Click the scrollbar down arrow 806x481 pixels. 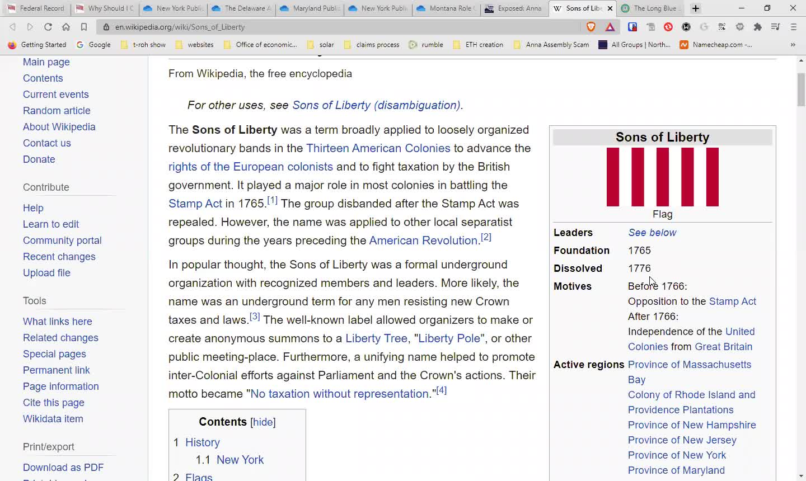pyautogui.click(x=801, y=476)
